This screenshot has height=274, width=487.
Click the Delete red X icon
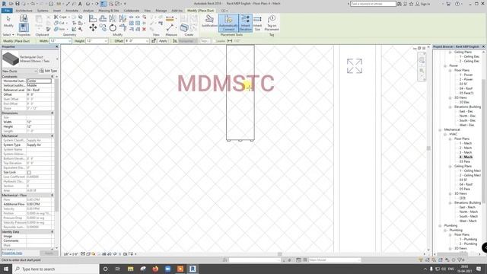144,29
